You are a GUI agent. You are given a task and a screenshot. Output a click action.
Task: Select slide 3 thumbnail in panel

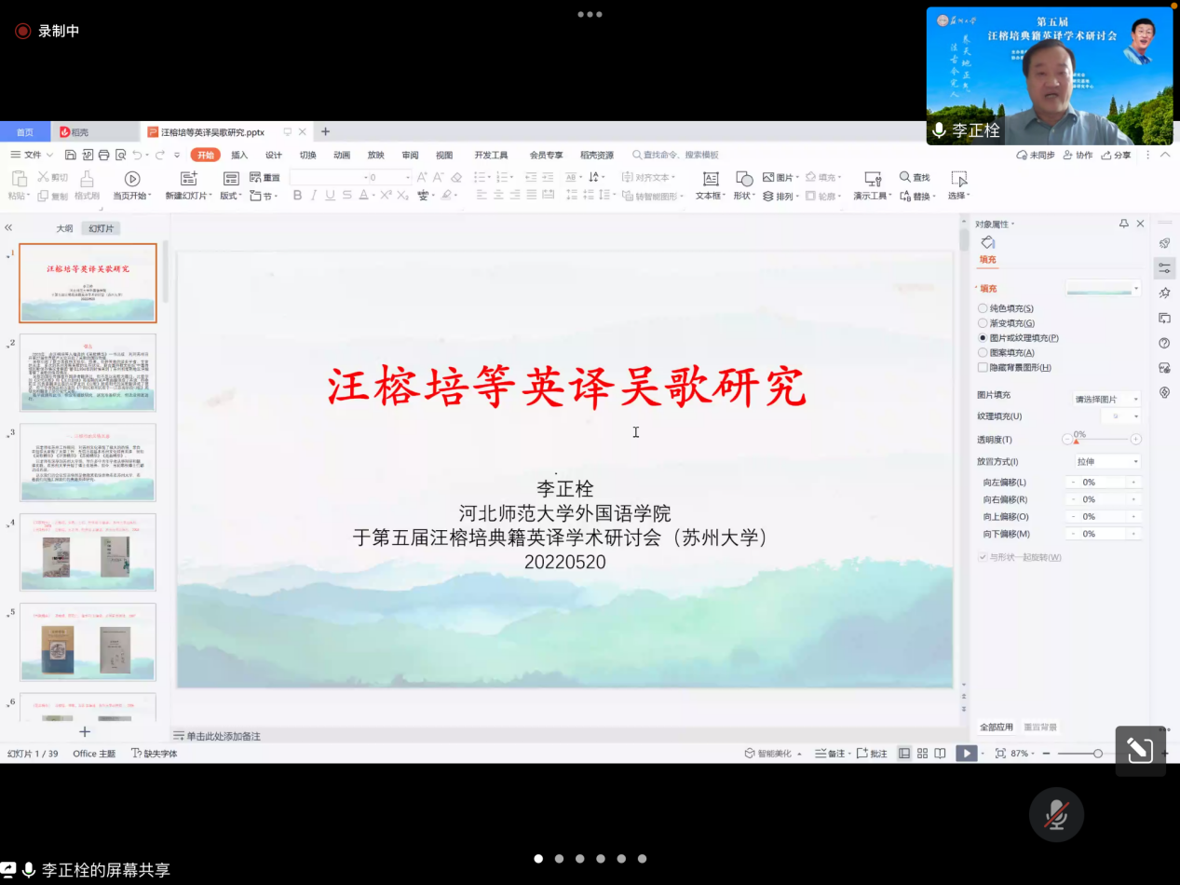click(88, 463)
